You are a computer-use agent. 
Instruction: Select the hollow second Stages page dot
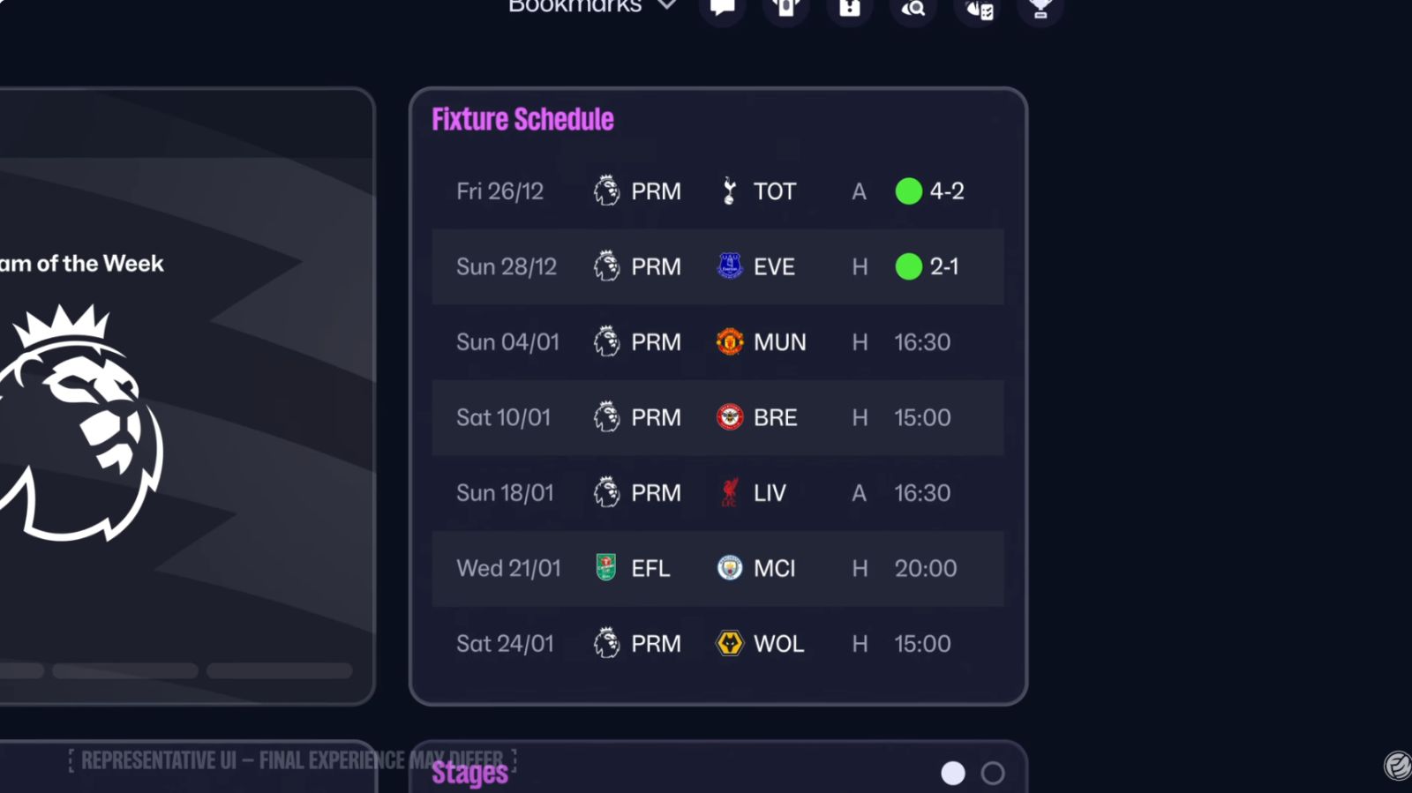point(993,774)
